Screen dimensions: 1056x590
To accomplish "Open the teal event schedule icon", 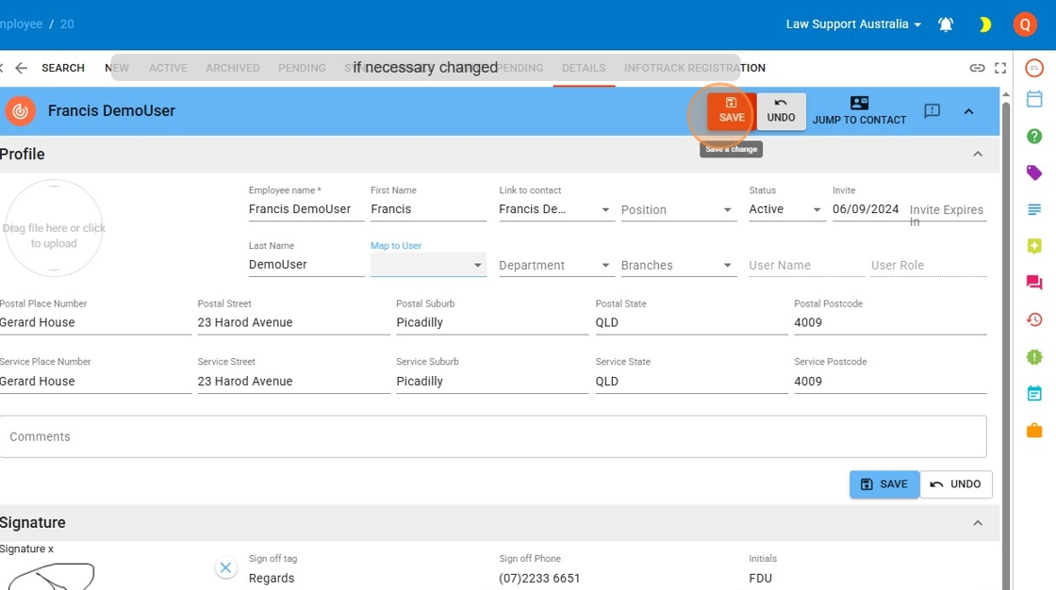I will tap(1034, 393).
